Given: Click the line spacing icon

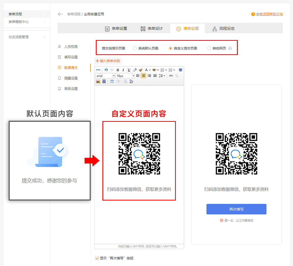Looking at the screenshot, I should [x=161, y=76].
